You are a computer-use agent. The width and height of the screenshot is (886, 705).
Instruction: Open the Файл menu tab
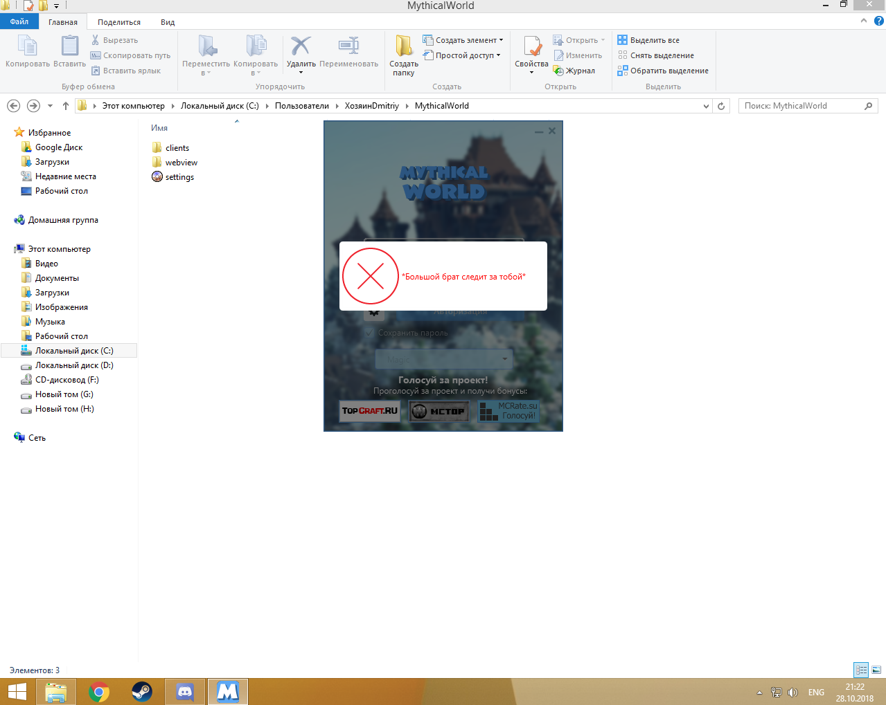(x=19, y=22)
